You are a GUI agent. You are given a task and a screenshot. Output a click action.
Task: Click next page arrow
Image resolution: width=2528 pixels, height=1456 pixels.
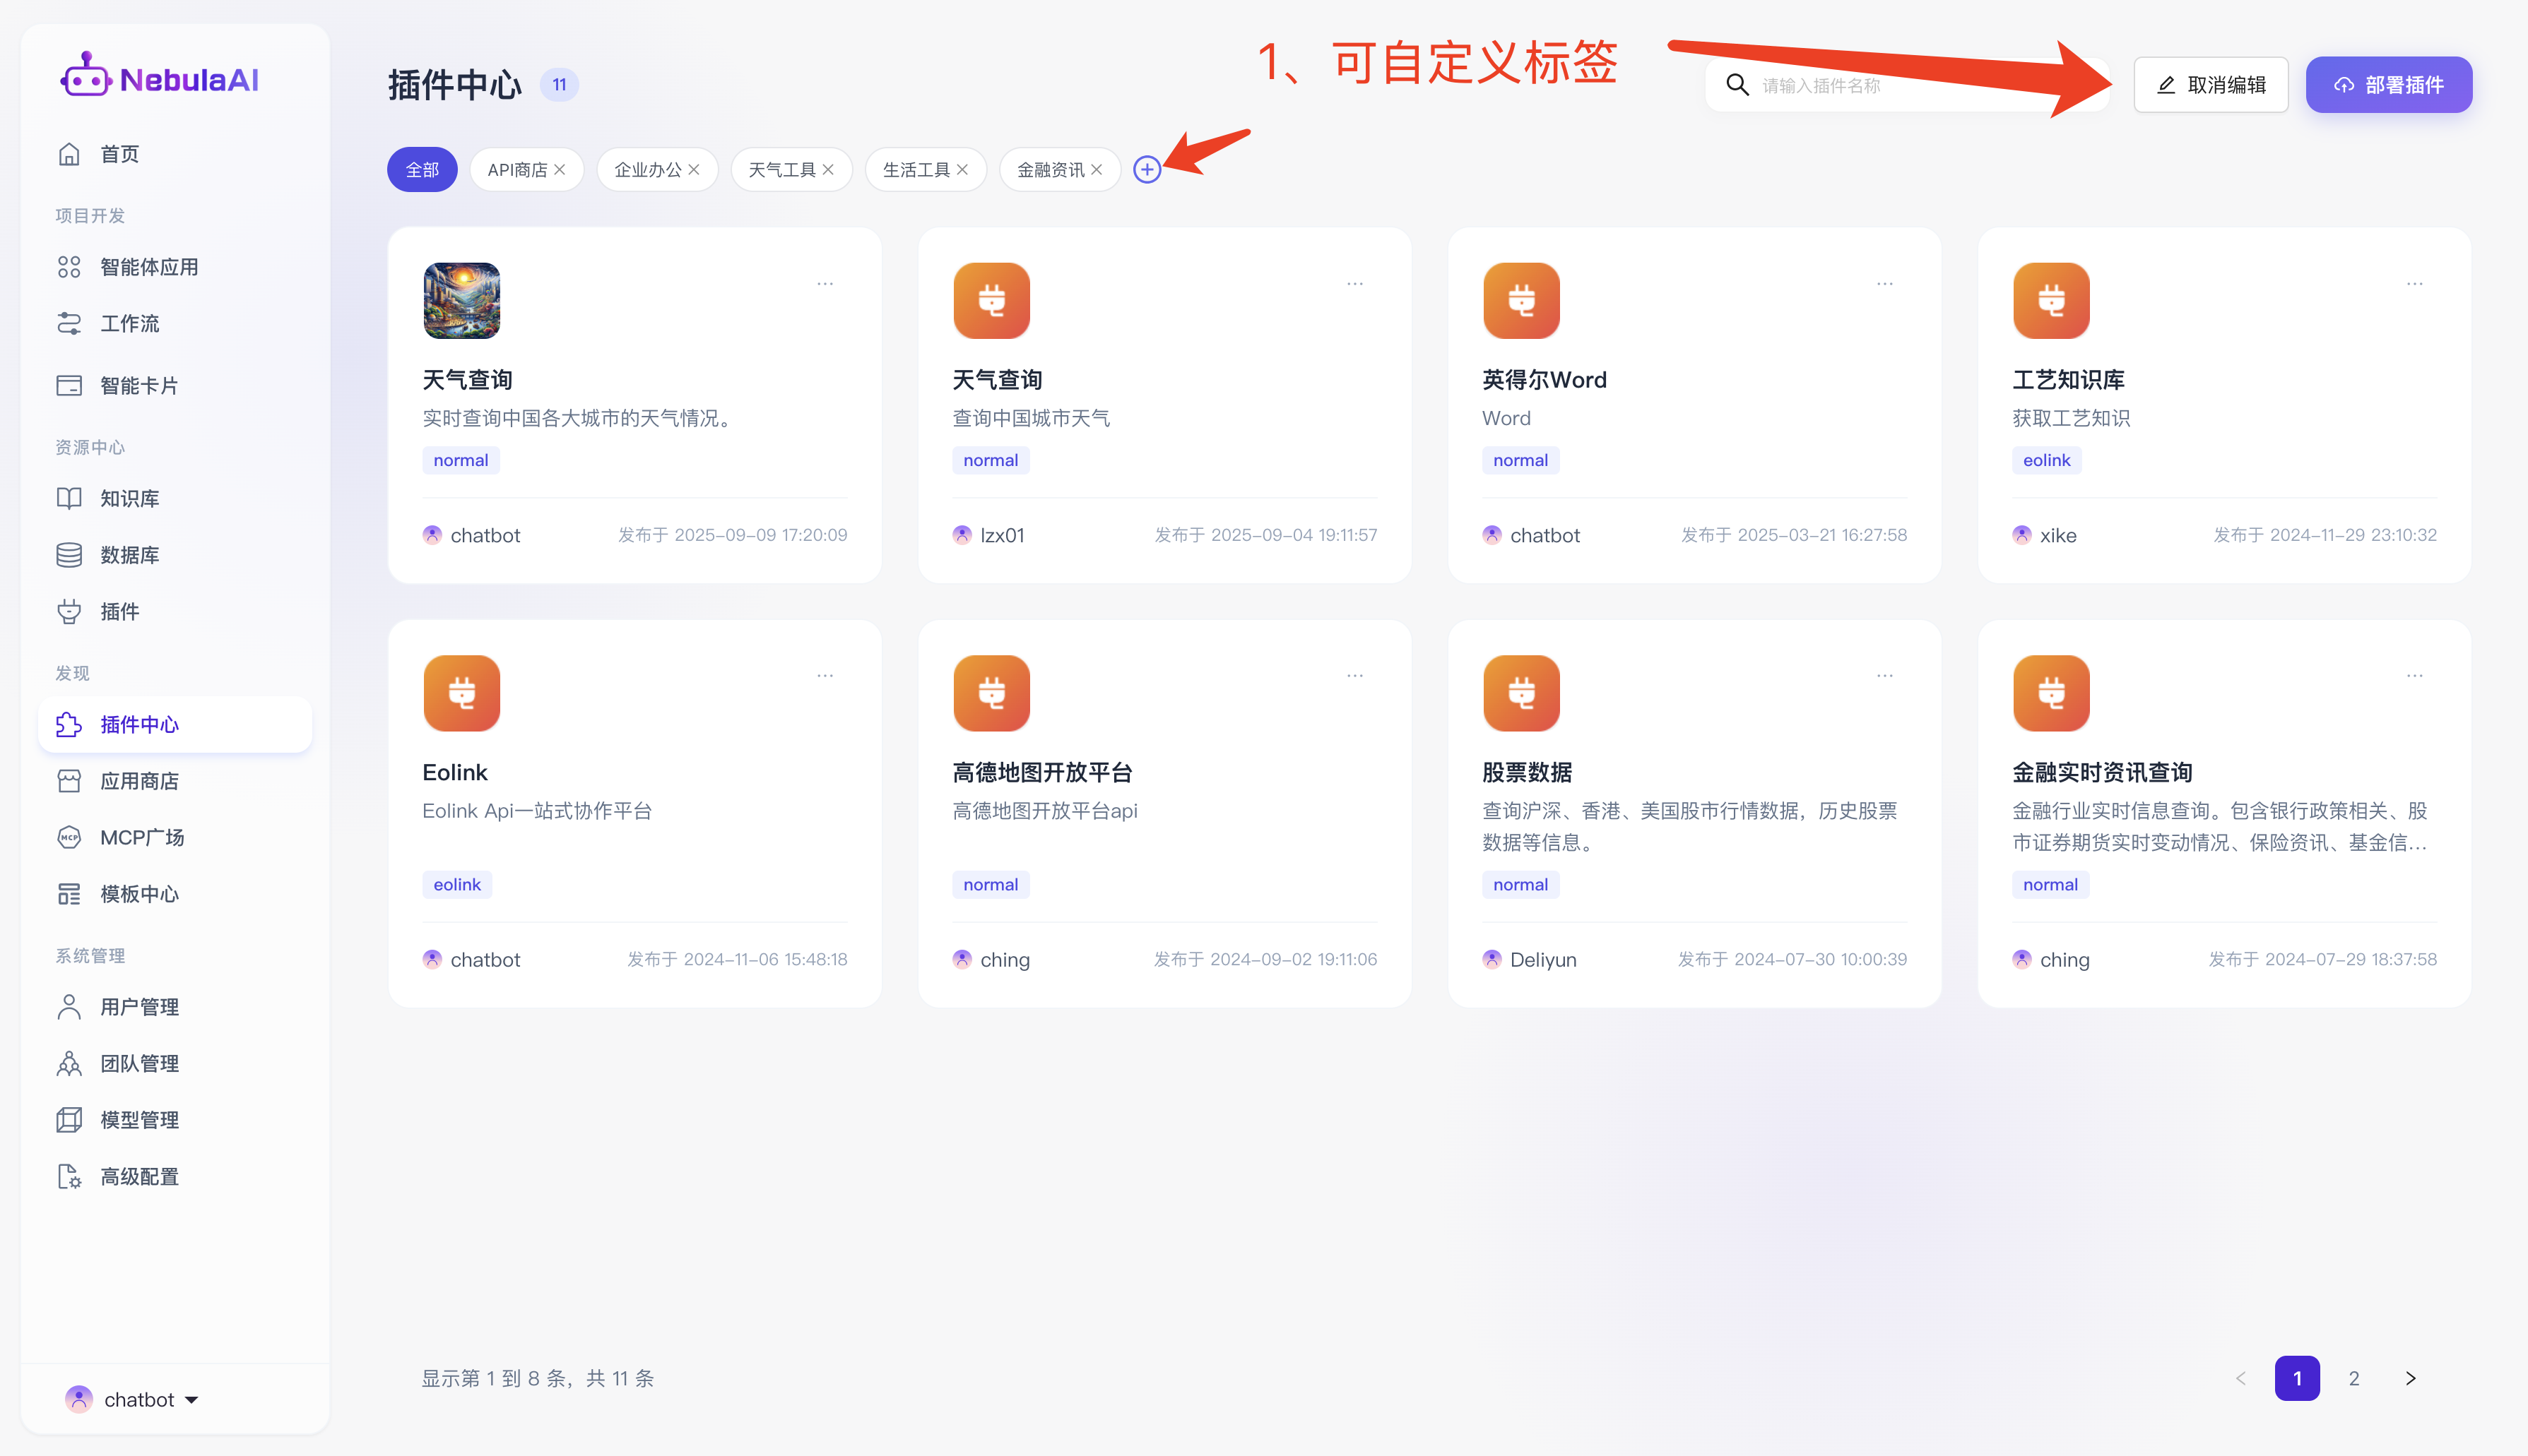pos(2410,1378)
